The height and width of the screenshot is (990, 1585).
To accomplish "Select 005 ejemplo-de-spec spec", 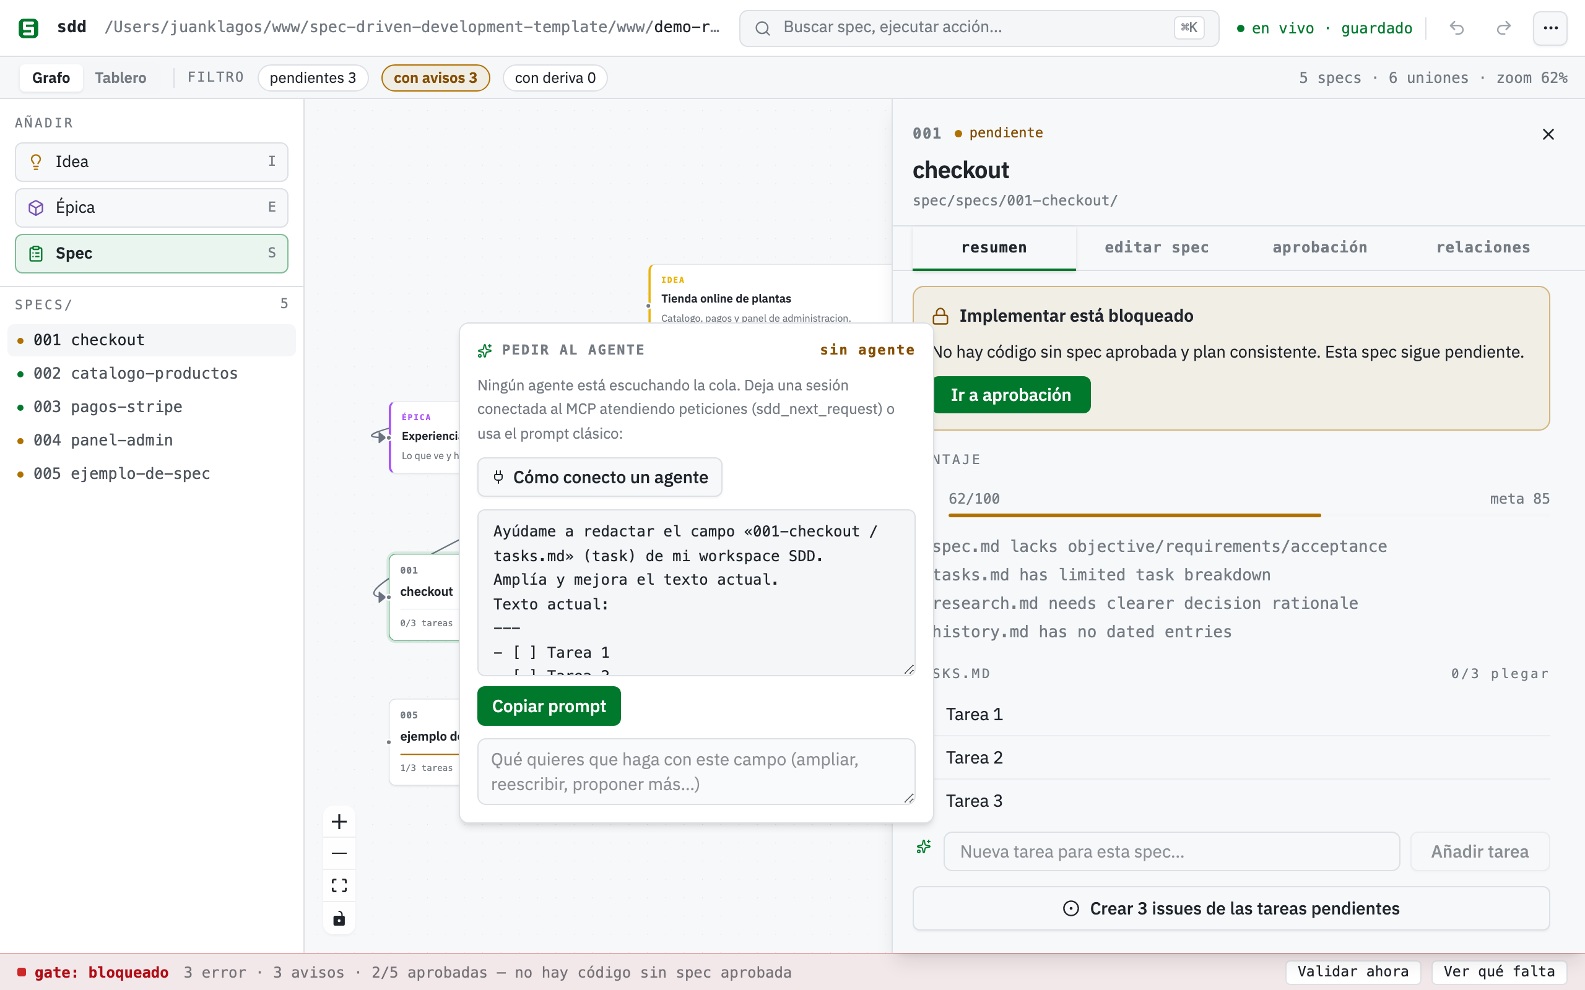I will point(151,473).
